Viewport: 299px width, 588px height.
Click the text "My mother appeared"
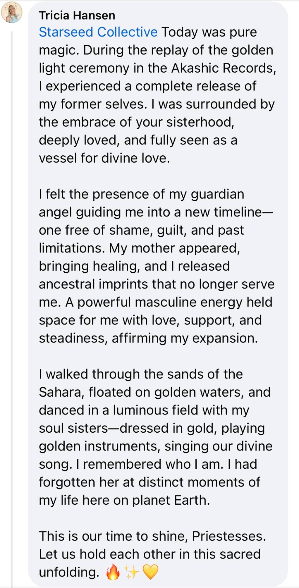click(174, 248)
